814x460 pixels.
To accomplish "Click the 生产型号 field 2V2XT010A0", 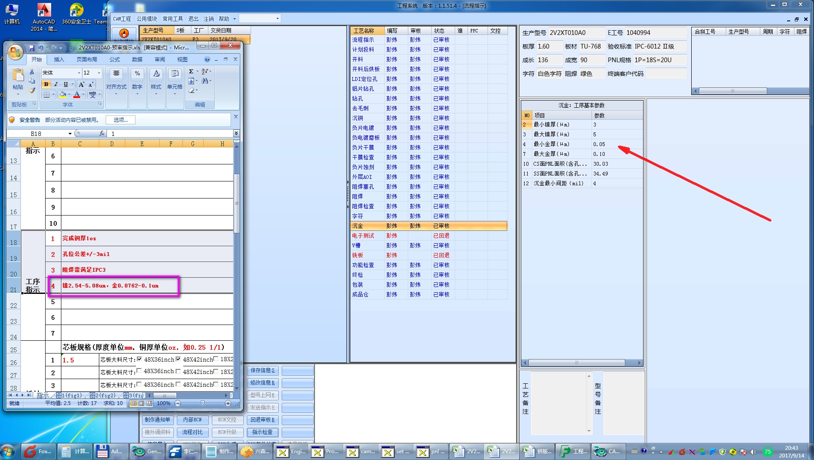I will click(x=576, y=33).
